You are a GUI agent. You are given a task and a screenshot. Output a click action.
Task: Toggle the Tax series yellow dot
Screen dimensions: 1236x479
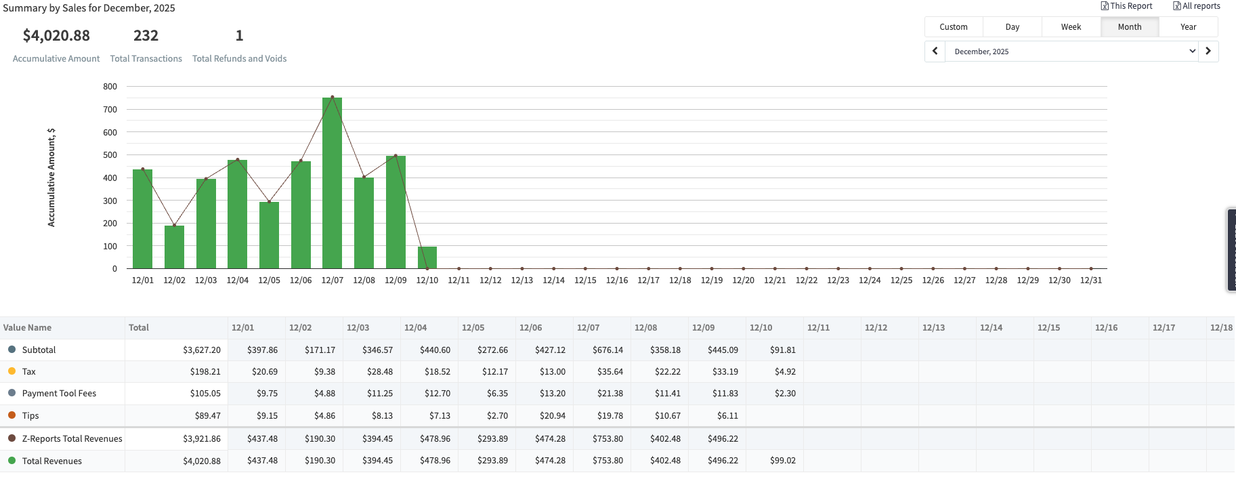click(12, 371)
